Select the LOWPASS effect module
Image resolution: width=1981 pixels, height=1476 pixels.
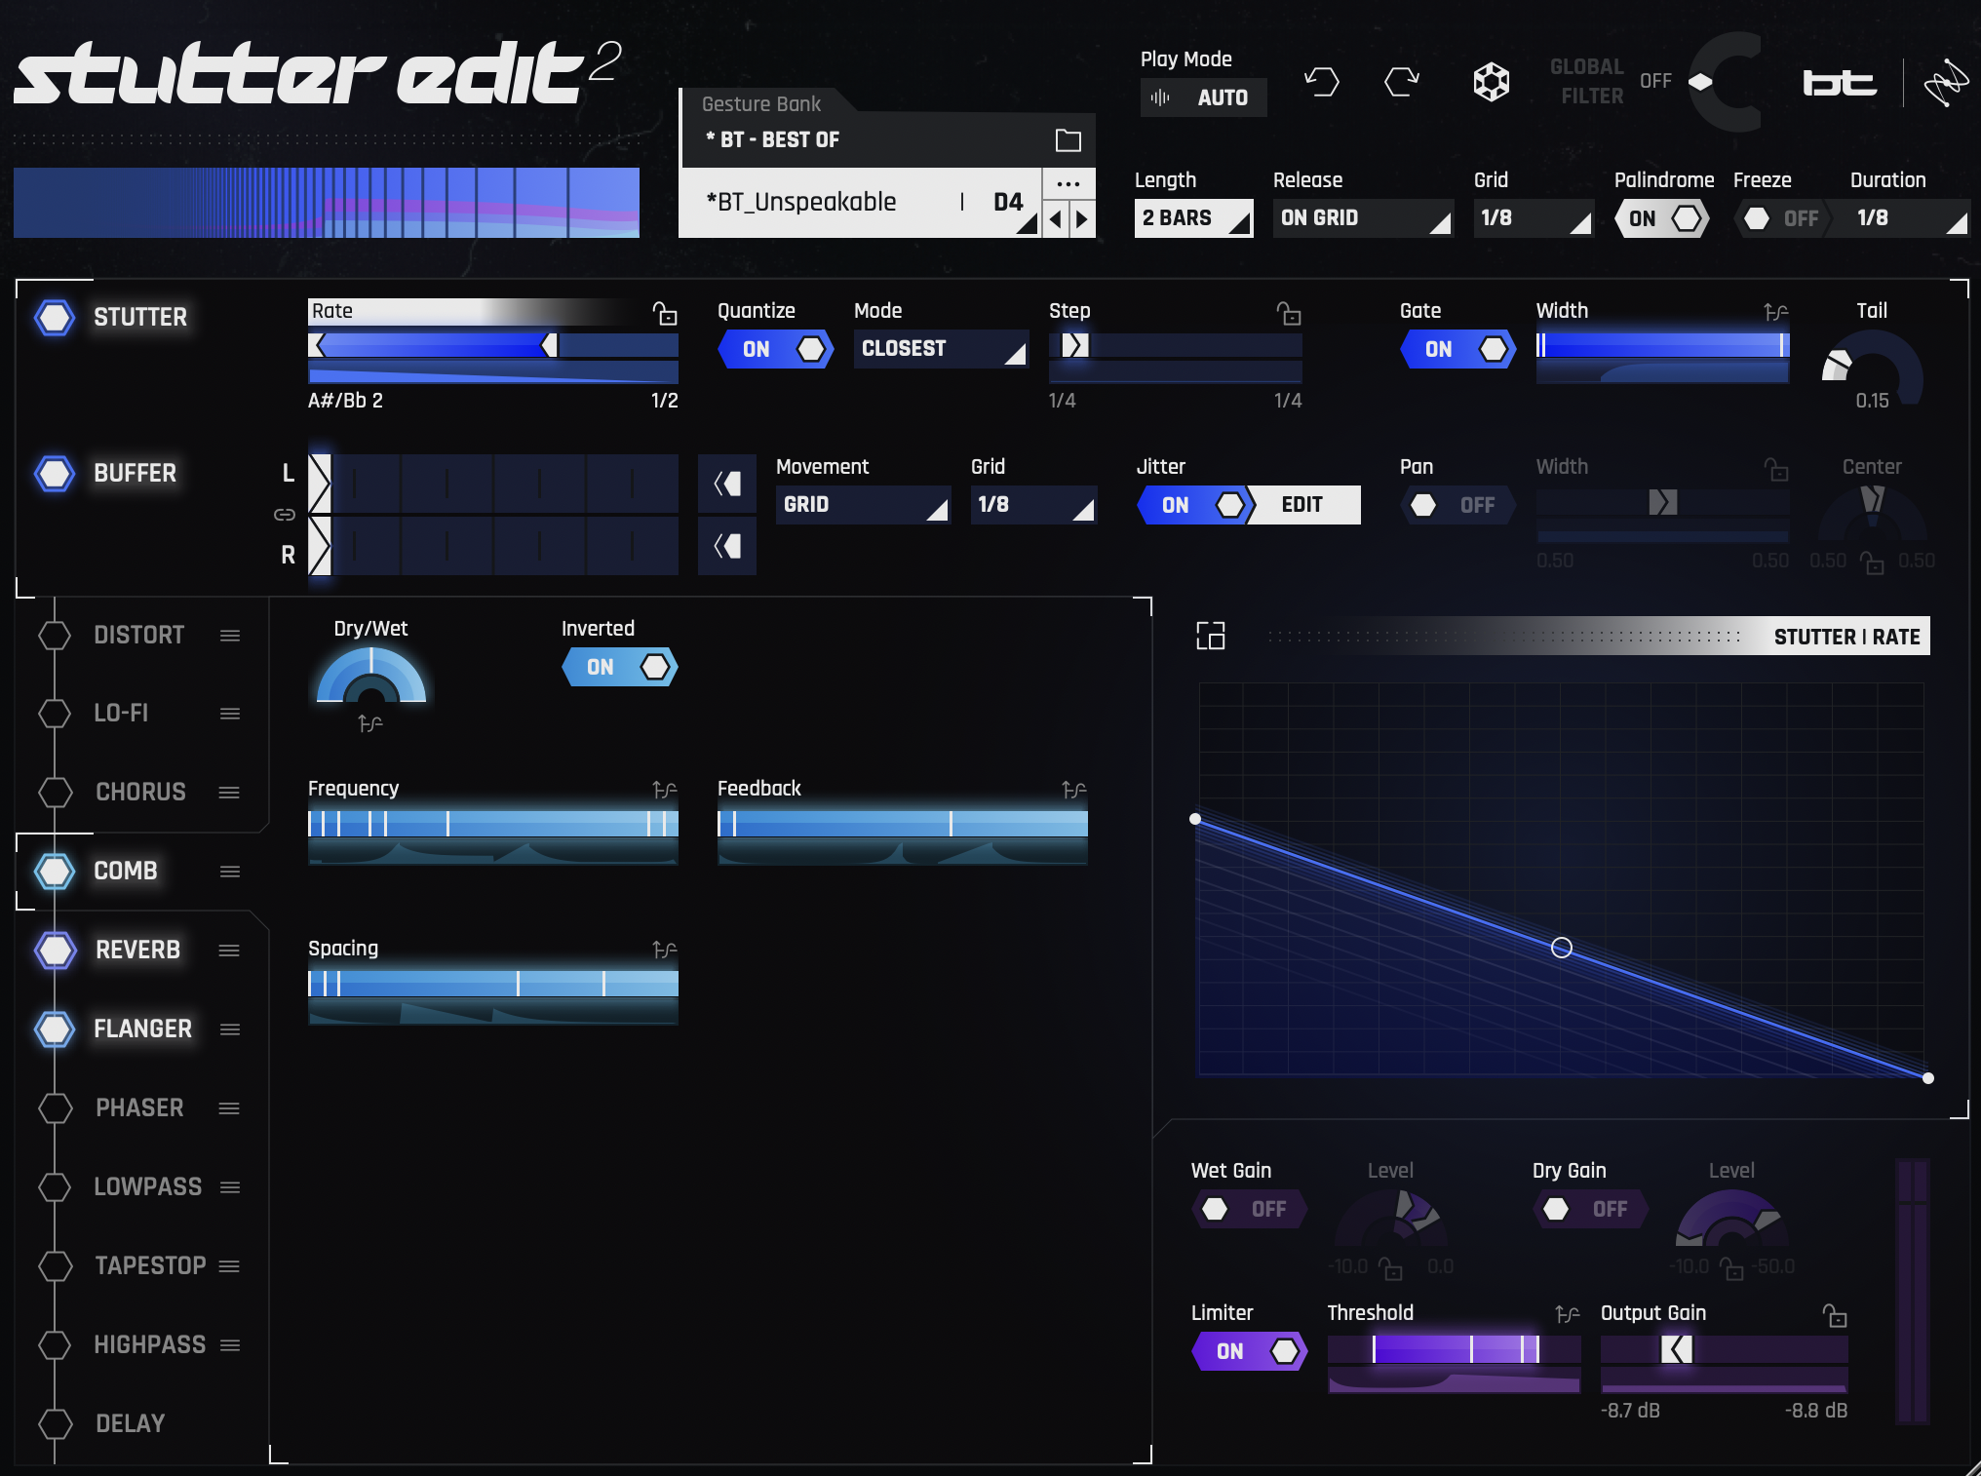(x=148, y=1187)
